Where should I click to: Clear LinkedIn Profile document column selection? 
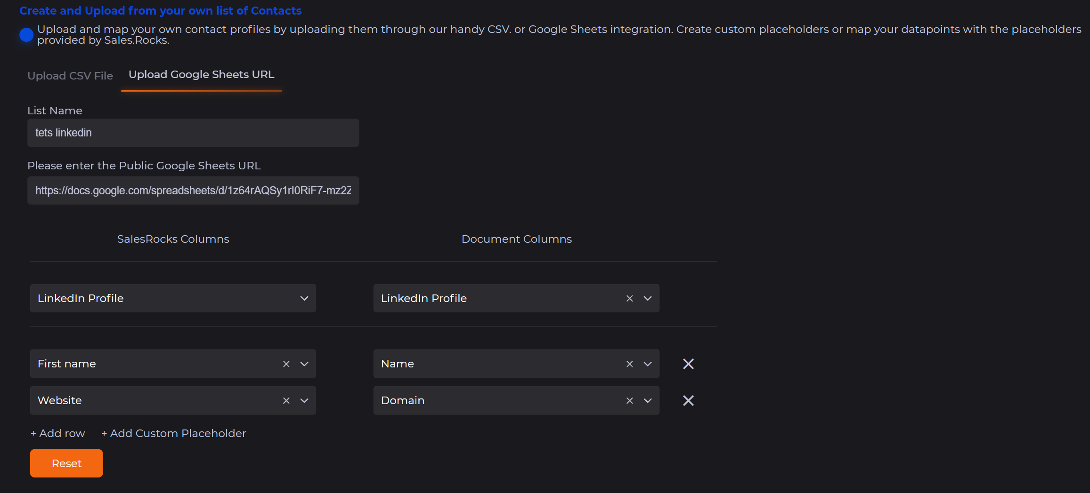click(x=629, y=298)
